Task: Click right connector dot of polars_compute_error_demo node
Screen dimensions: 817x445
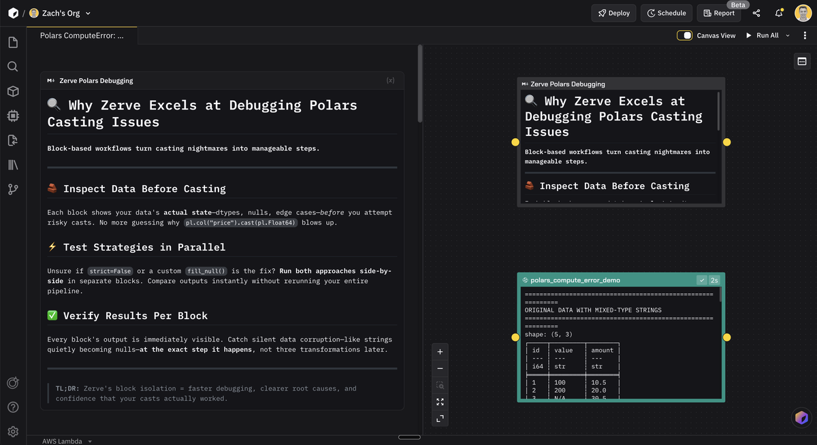Action: (727, 337)
